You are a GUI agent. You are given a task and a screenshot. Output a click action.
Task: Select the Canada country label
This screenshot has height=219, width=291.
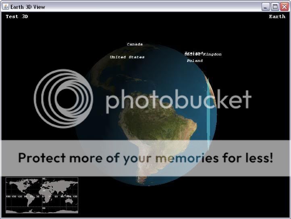(x=135, y=44)
